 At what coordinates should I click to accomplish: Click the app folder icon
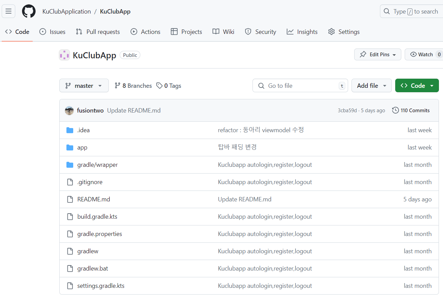(x=70, y=147)
